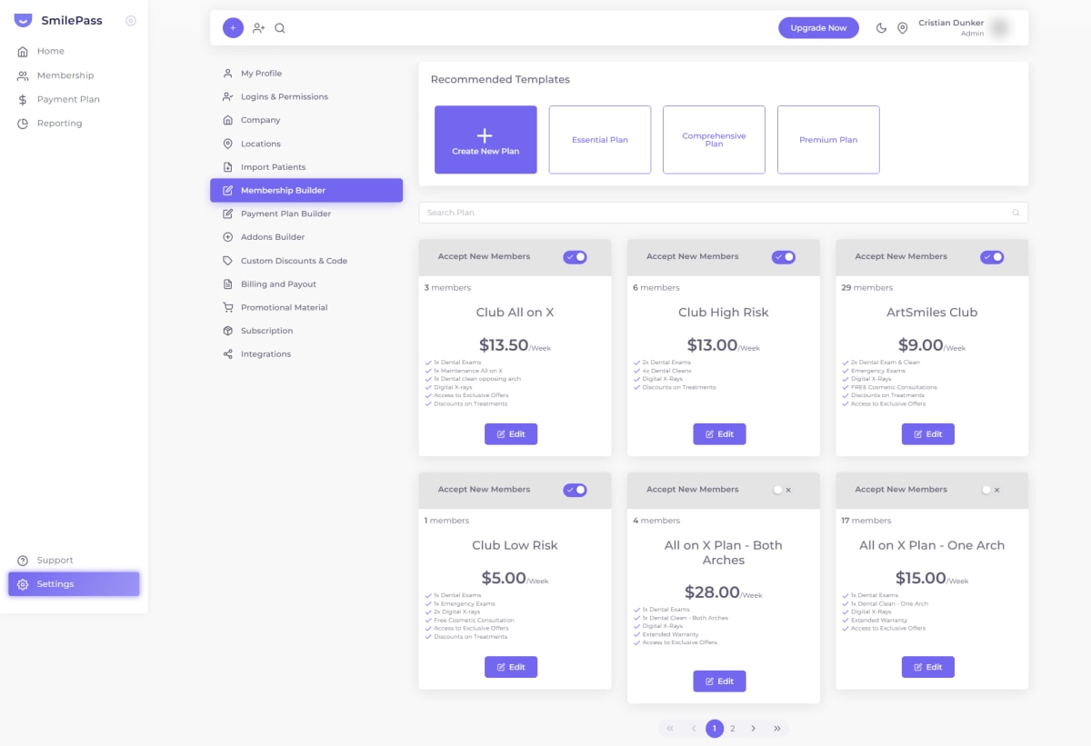The image size is (1091, 746).
Task: Open Settings in the left sidebar
Action: 74,584
